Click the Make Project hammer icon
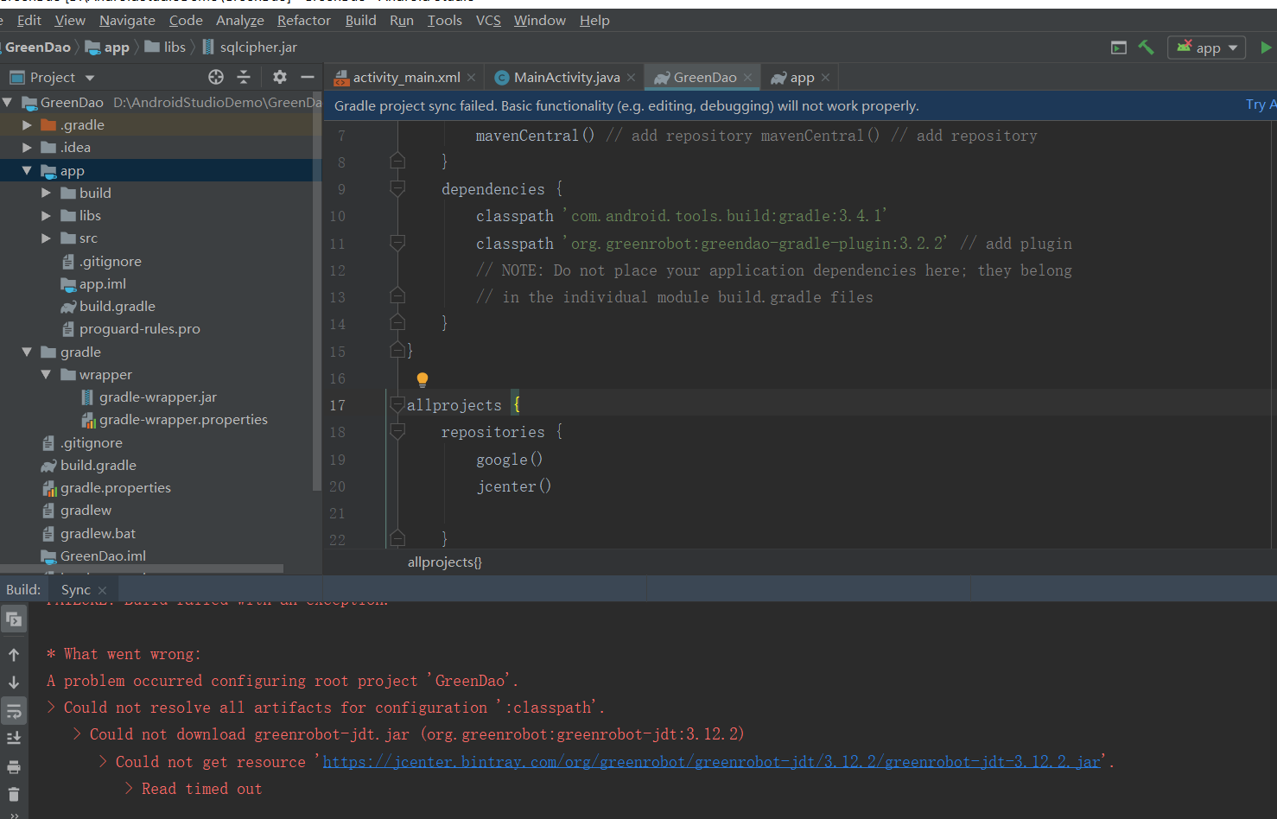The width and height of the screenshot is (1277, 819). point(1146,48)
